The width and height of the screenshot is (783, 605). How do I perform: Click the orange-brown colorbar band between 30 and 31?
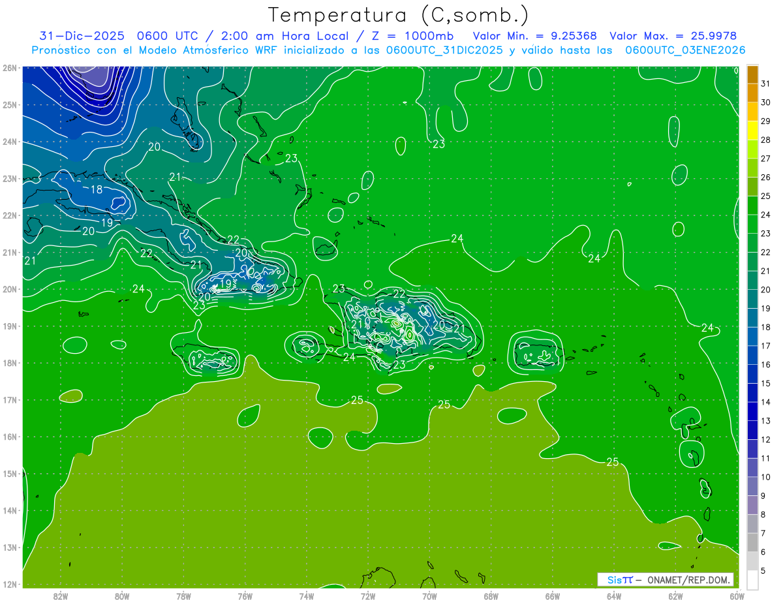pyautogui.click(x=752, y=93)
